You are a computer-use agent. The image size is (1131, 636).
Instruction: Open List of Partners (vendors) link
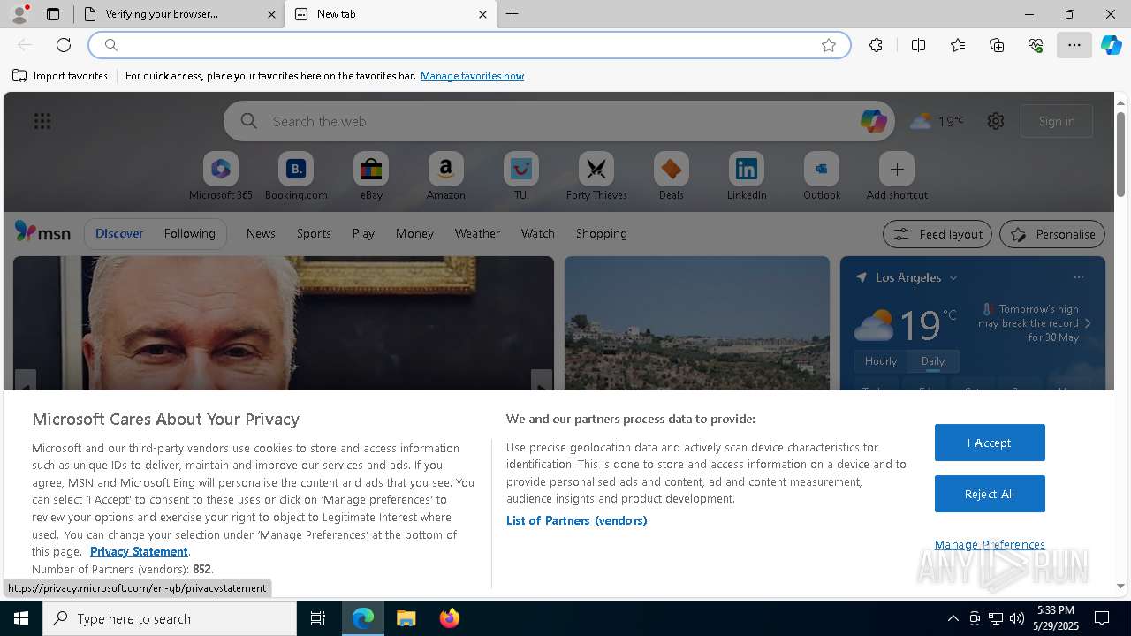point(577,520)
